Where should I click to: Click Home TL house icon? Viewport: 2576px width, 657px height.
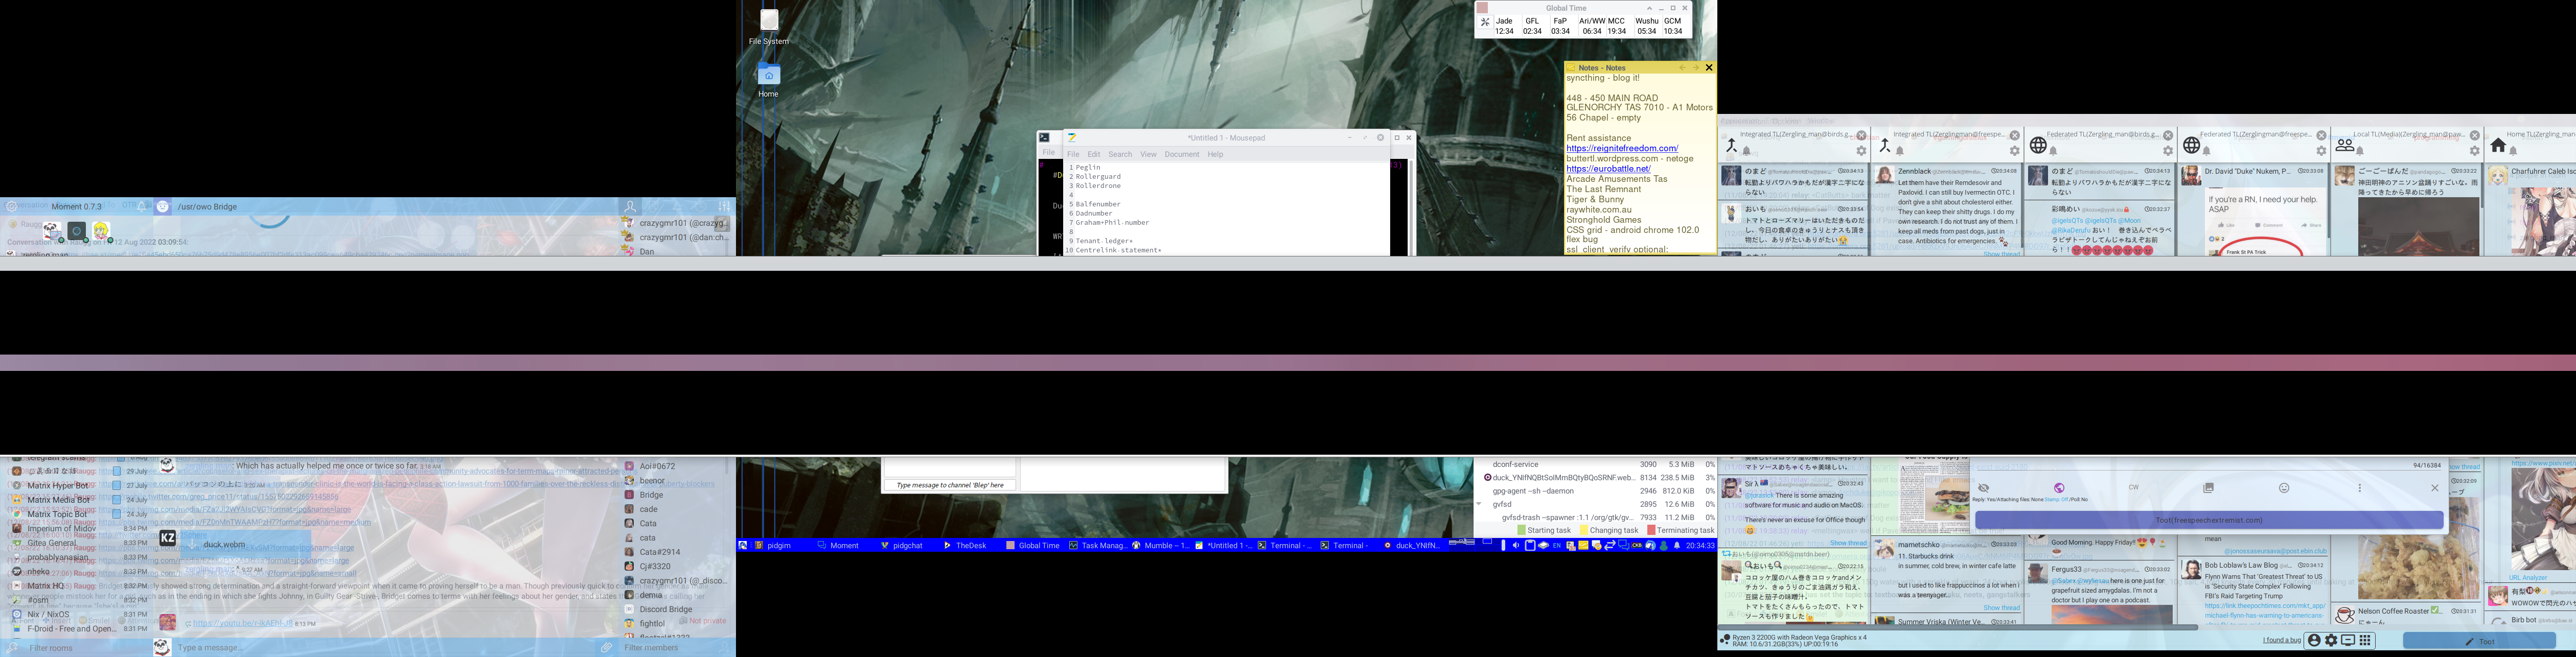coord(2498,146)
